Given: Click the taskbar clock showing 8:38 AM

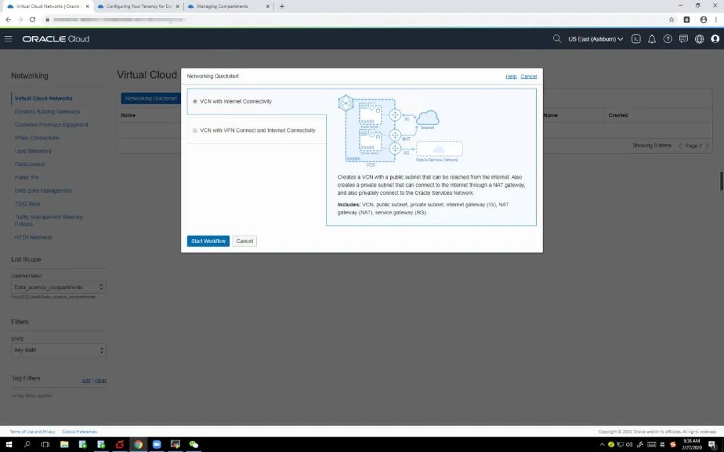Looking at the screenshot, I should point(692,445).
